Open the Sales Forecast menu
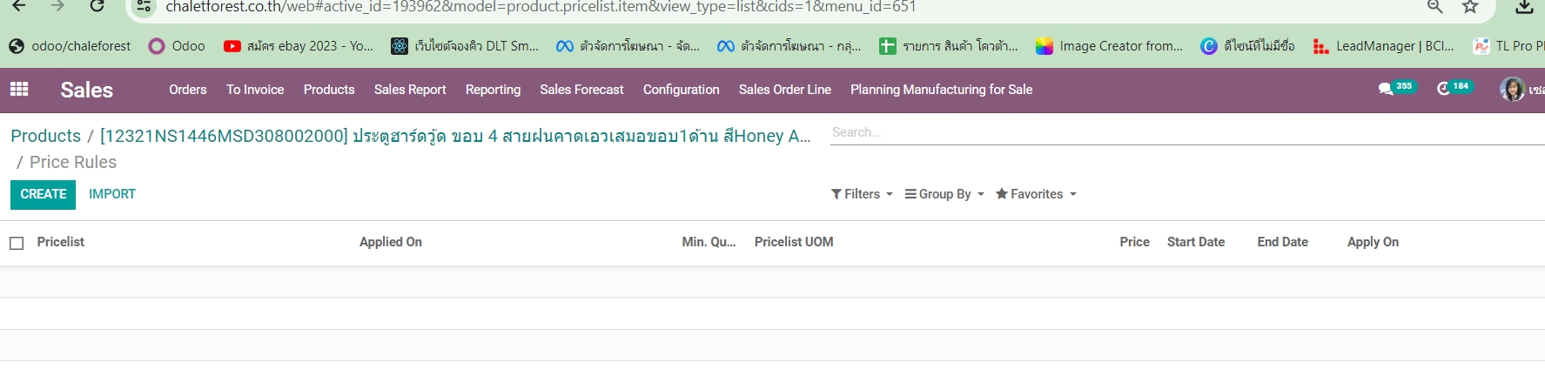The width and height of the screenshot is (1545, 383). (x=581, y=90)
